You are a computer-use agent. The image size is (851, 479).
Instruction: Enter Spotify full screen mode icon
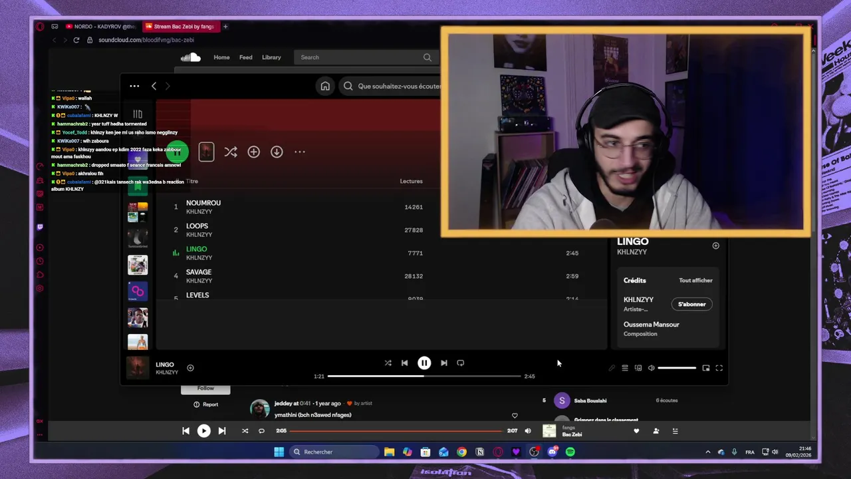point(719,368)
